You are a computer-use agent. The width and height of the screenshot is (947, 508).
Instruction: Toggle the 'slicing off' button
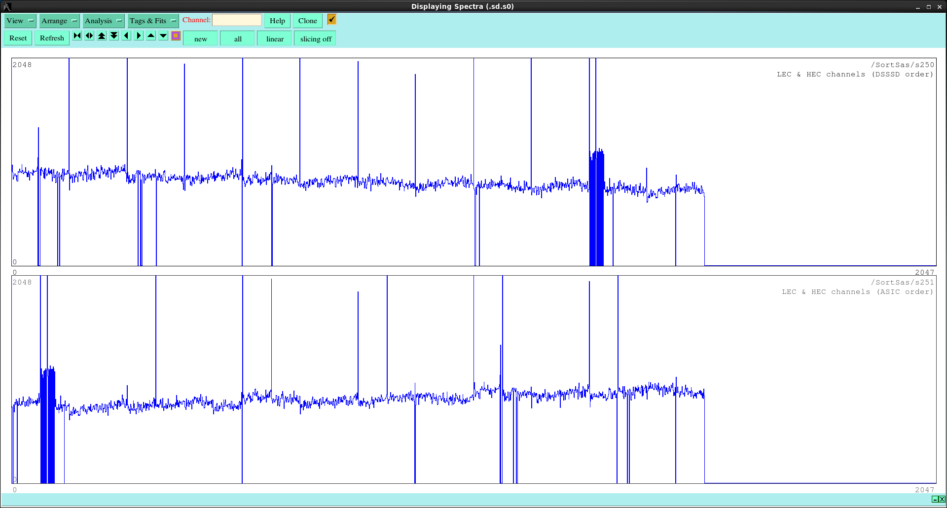[315, 39]
